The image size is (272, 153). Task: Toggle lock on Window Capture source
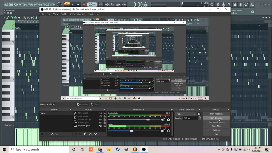pos(105,119)
